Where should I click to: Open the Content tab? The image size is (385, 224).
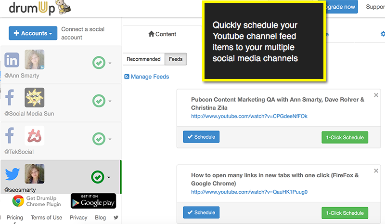point(162,34)
